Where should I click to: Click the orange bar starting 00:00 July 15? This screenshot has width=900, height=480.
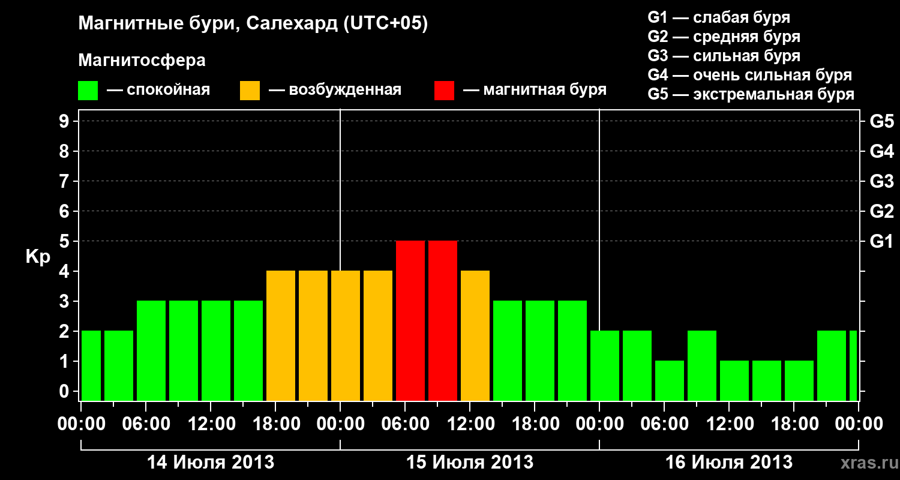click(346, 335)
